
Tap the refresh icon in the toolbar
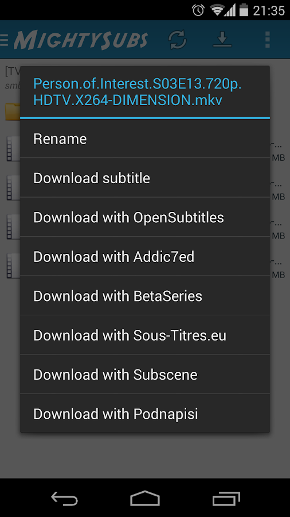(x=178, y=40)
